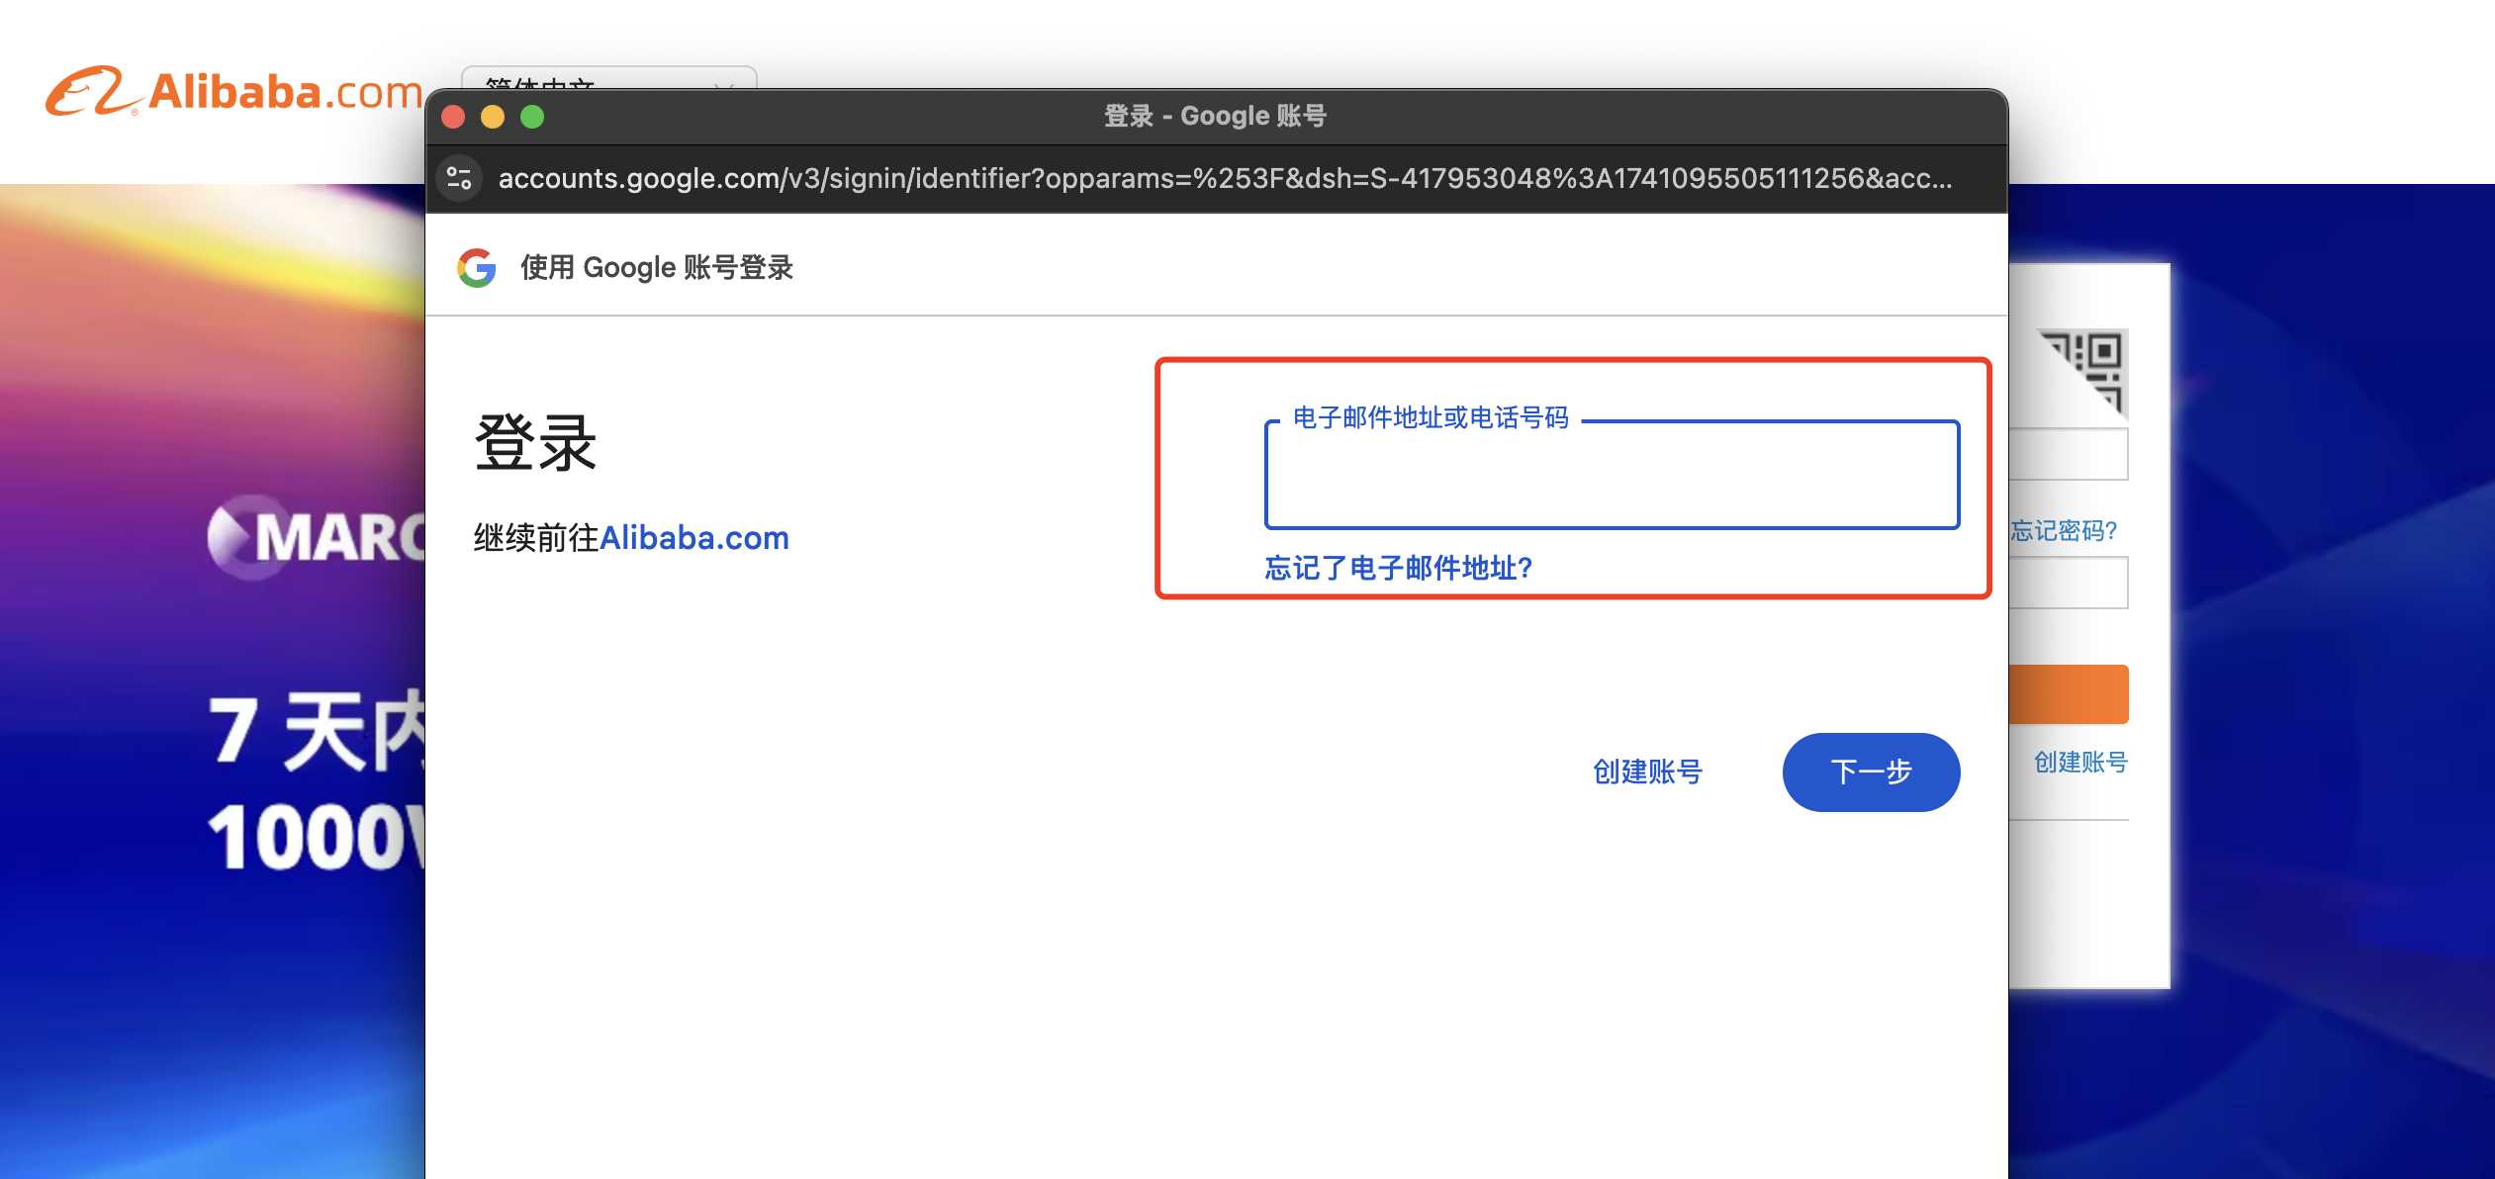Image resolution: width=2495 pixels, height=1179 pixels.
Task: Close the Google sign-in popup window
Action: click(454, 117)
